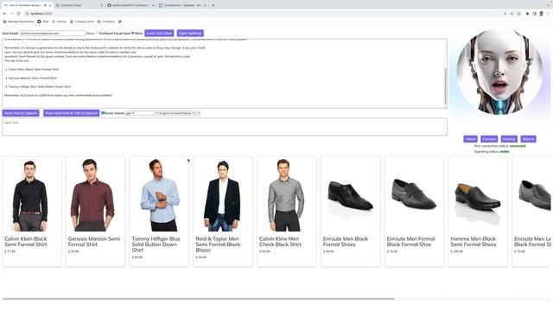Open the Intranet bookmark
The width and height of the screenshot is (553, 311).
60,22
